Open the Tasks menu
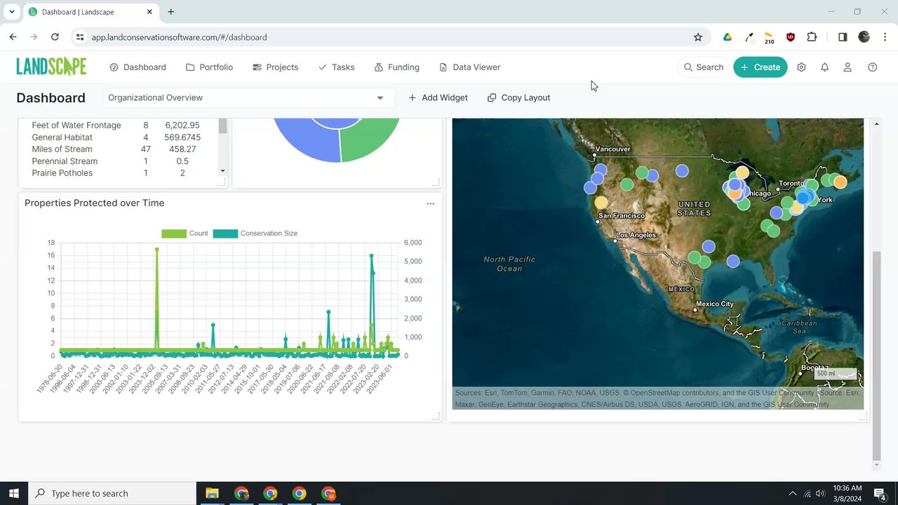898x505 pixels. [x=336, y=67]
